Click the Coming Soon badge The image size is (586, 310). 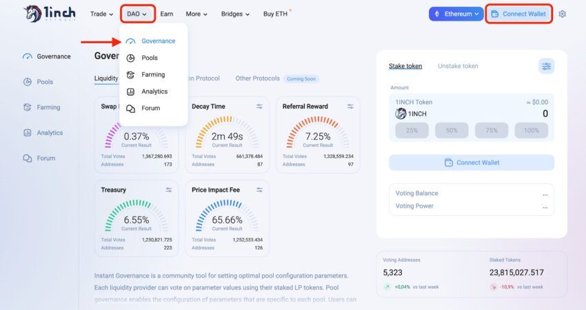(301, 79)
